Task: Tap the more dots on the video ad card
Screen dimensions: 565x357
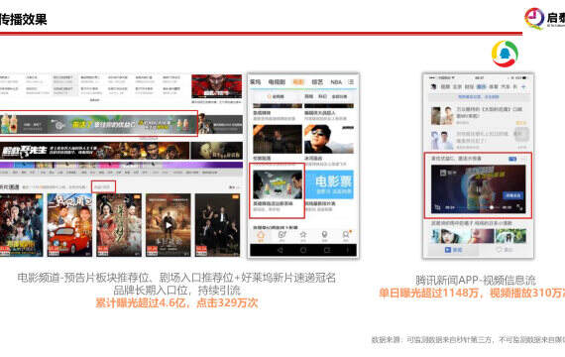Action: (x=523, y=159)
